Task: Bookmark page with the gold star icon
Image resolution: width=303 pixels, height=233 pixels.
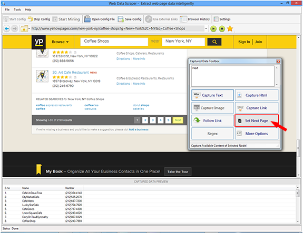Action: coord(230,29)
